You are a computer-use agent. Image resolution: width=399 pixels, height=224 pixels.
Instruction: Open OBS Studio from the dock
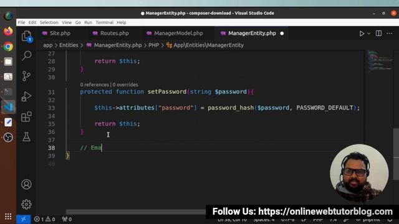pyautogui.click(x=8, y=137)
